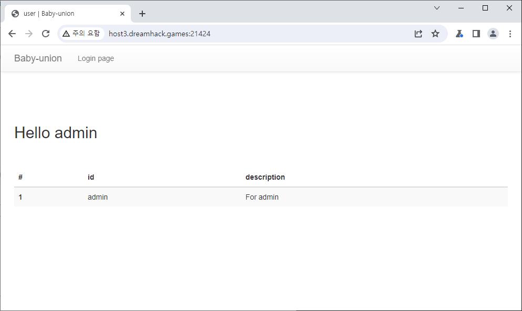
Task: Click the admin row in table
Action: 98,197
